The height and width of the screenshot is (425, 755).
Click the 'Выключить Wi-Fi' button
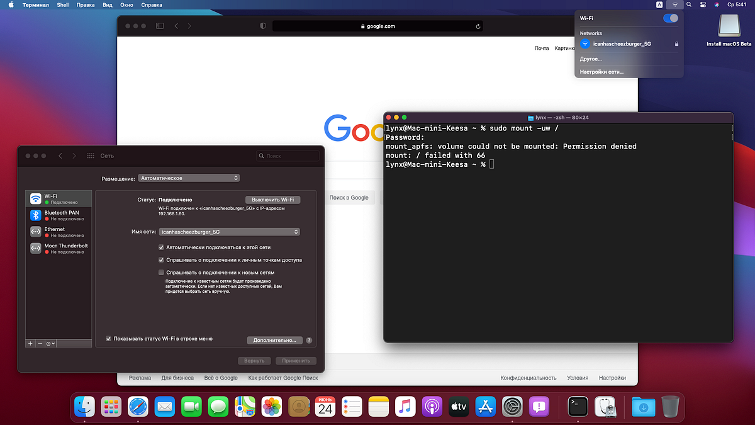(x=272, y=198)
